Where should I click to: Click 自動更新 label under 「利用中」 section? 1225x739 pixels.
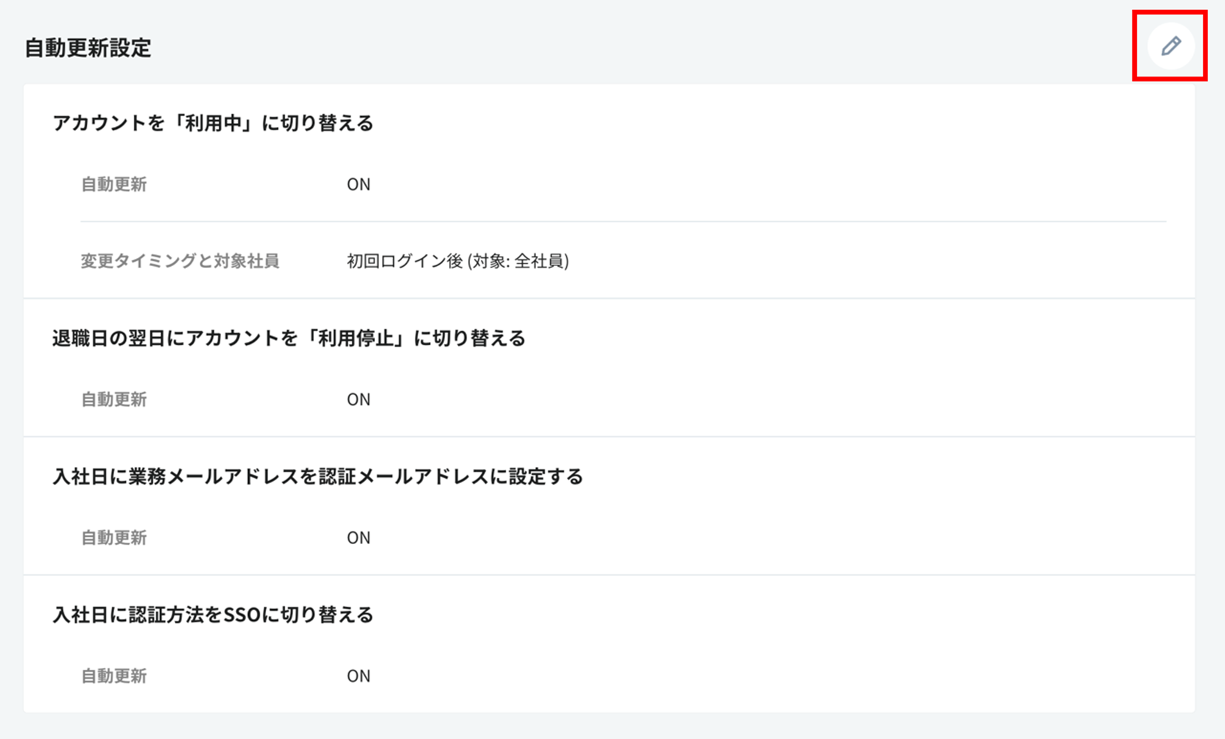114,184
